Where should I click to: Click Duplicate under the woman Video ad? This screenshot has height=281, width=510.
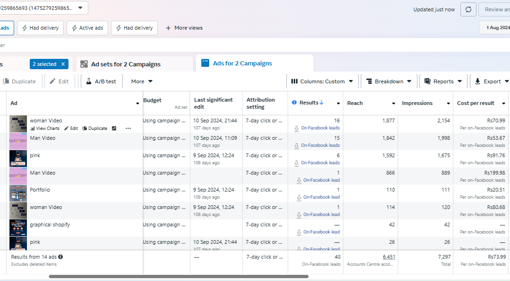(94, 128)
